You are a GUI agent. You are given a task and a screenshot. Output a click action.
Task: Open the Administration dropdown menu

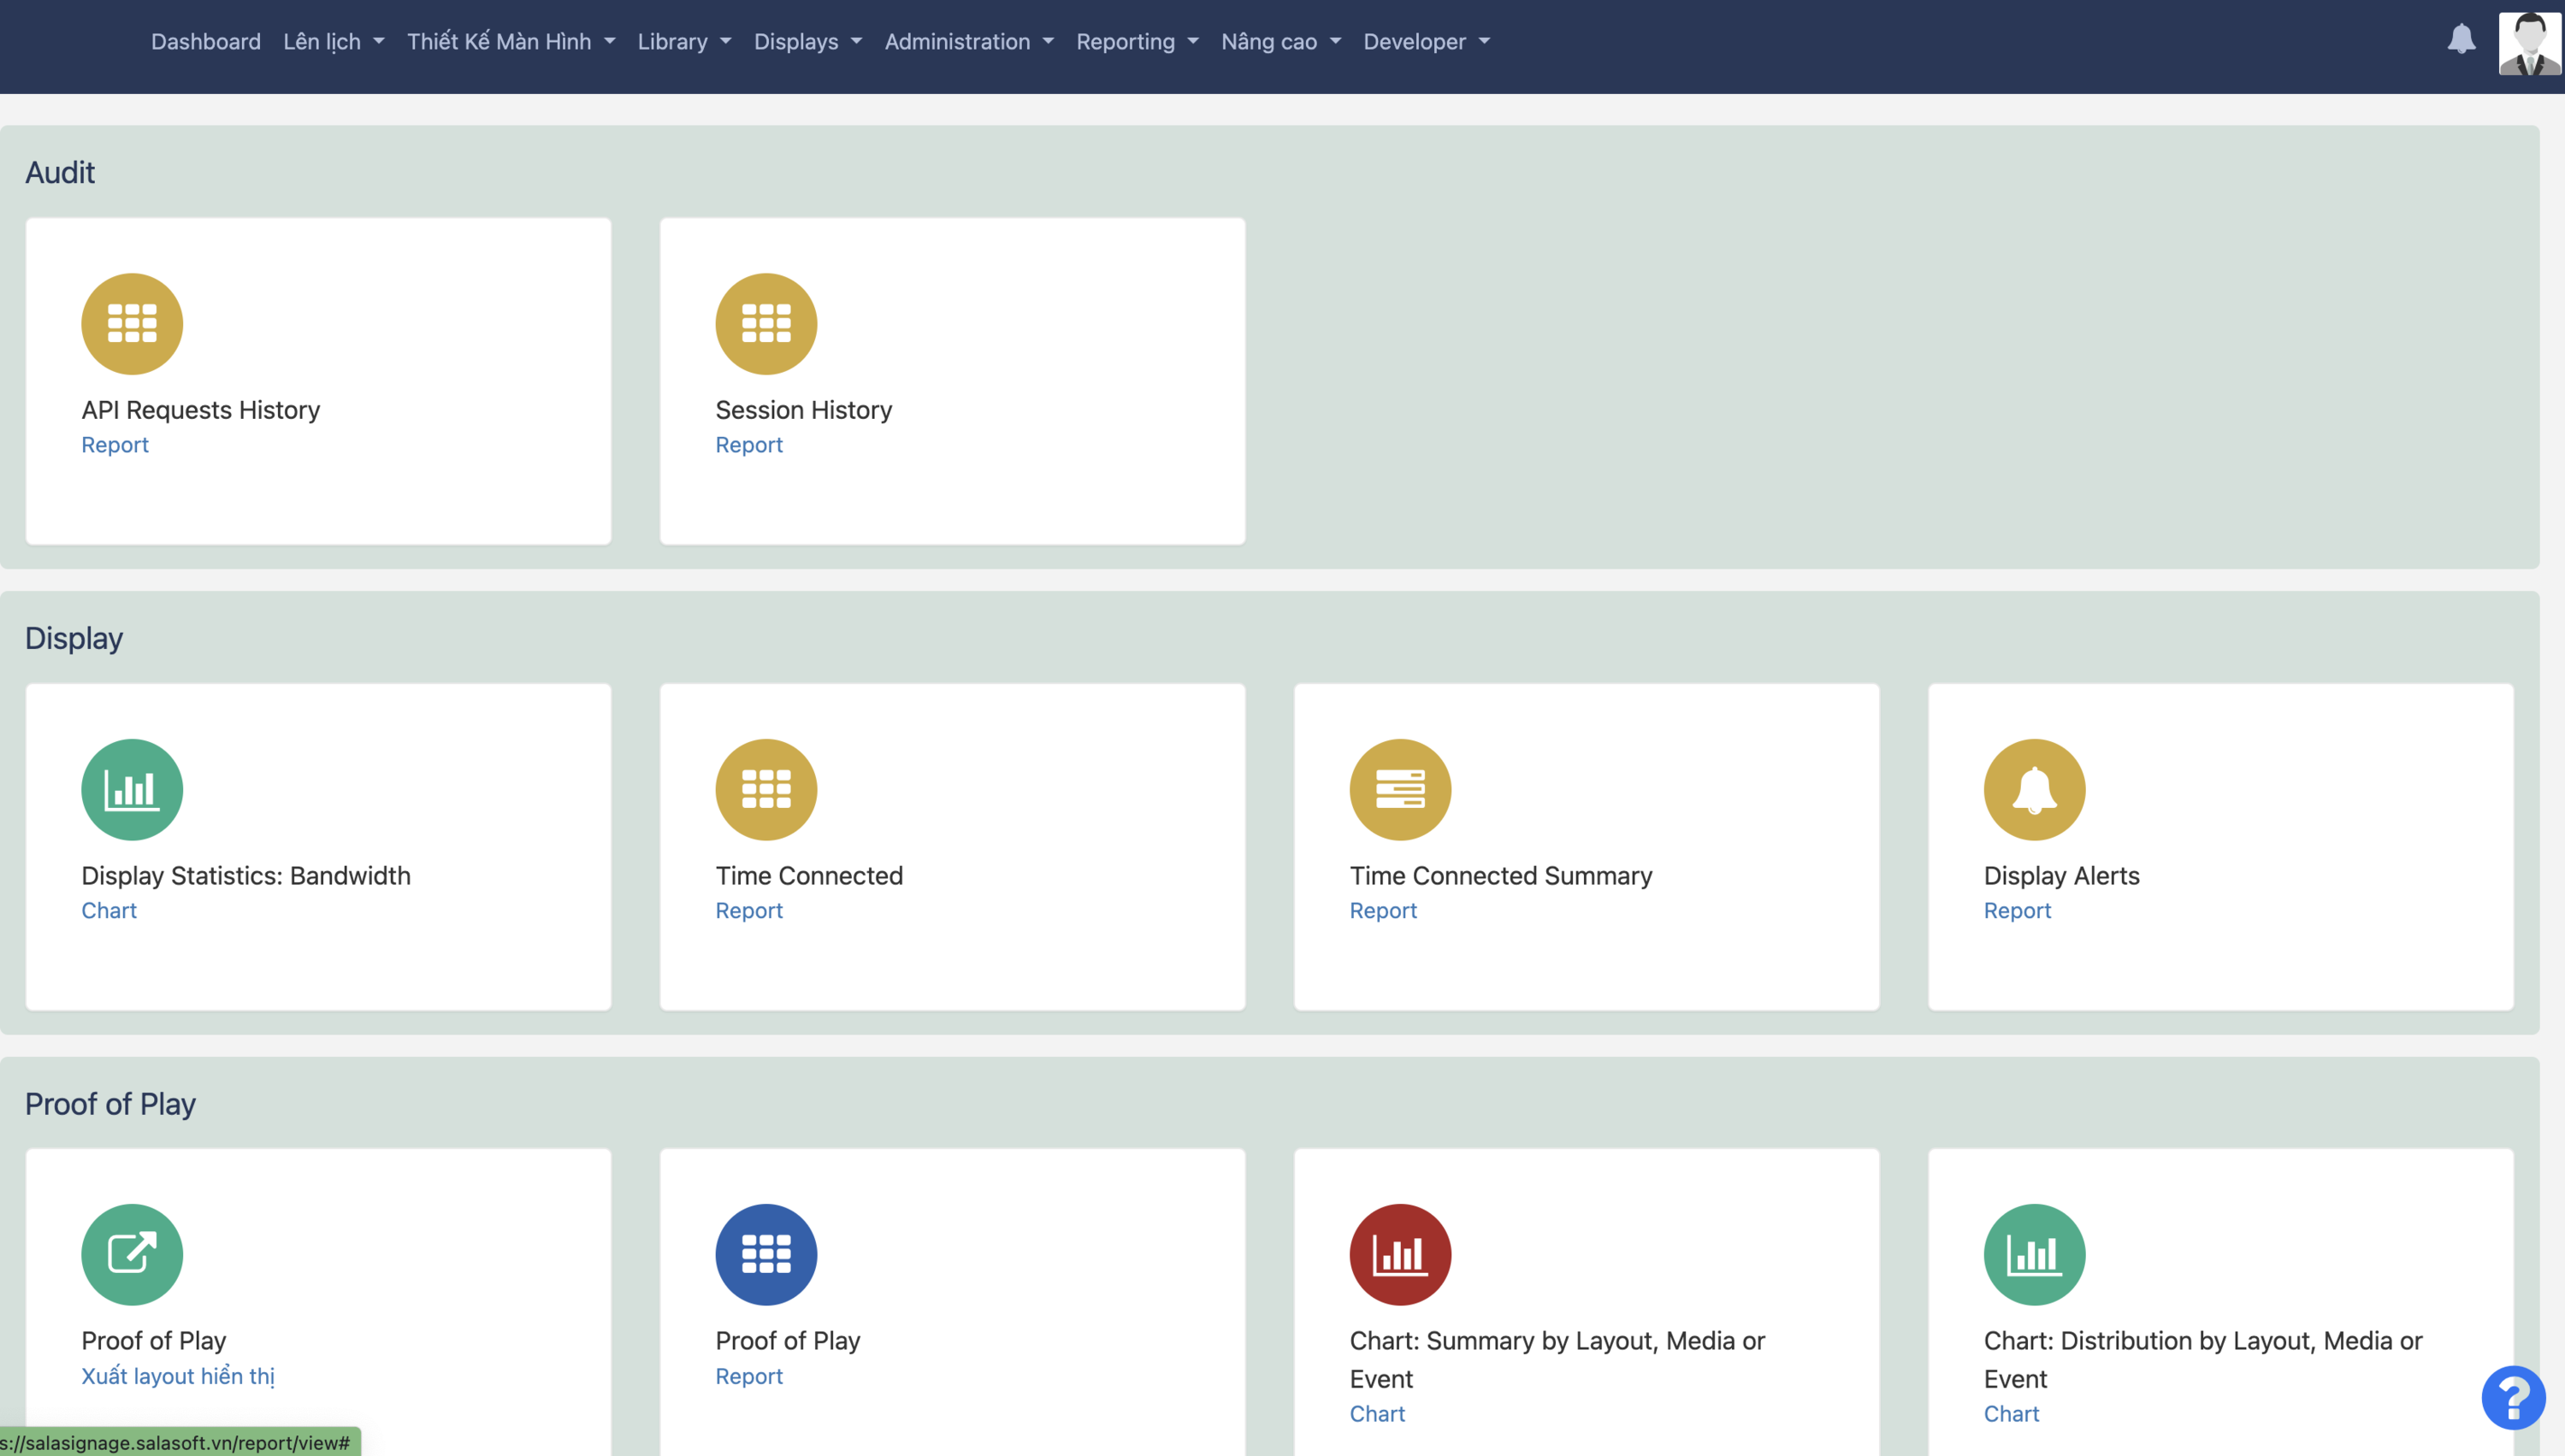[968, 42]
